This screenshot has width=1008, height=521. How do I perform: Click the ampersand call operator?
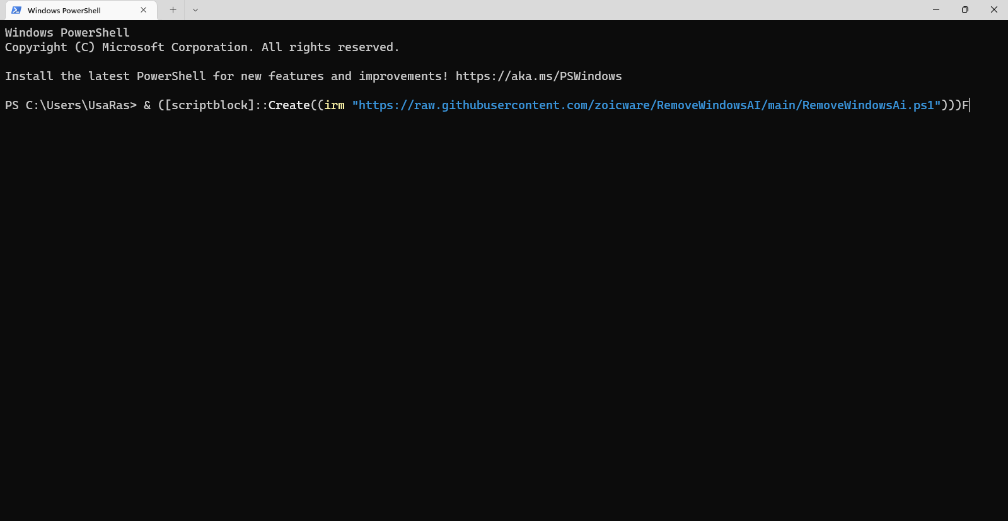[147, 105]
